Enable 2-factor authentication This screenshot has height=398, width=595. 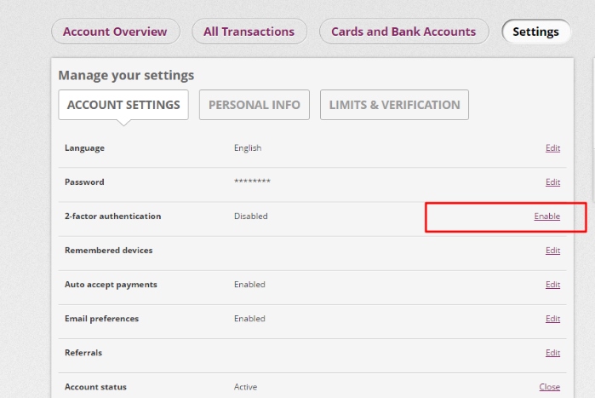[x=546, y=216]
